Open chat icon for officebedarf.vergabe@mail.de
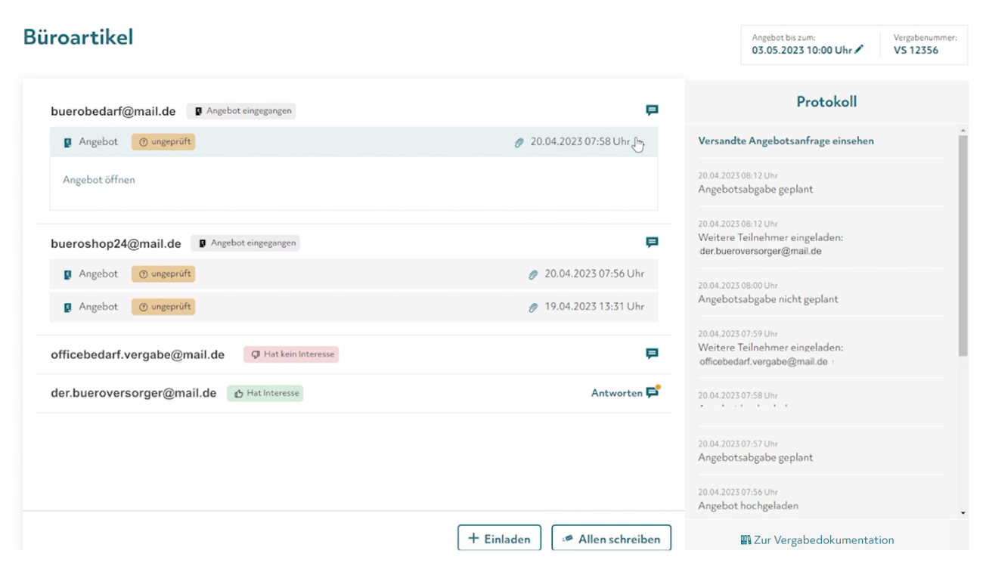Screen dimensions: 986x566 coord(652,354)
